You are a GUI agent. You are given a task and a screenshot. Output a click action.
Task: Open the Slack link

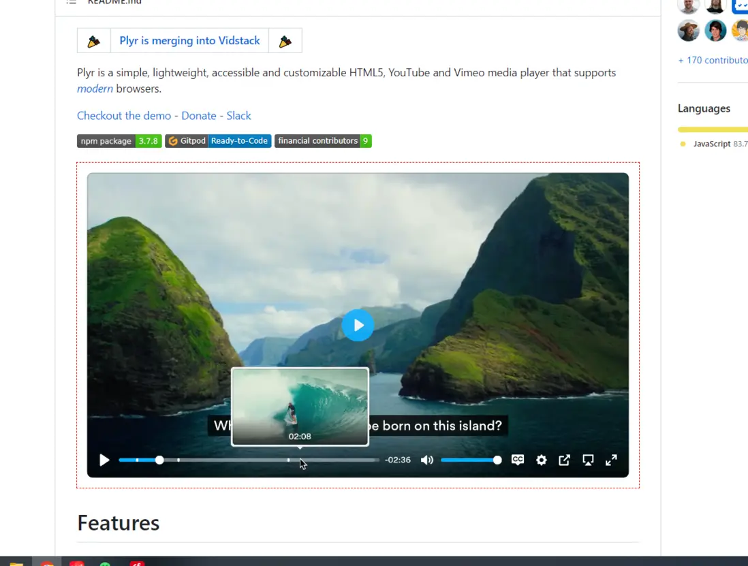tap(238, 116)
